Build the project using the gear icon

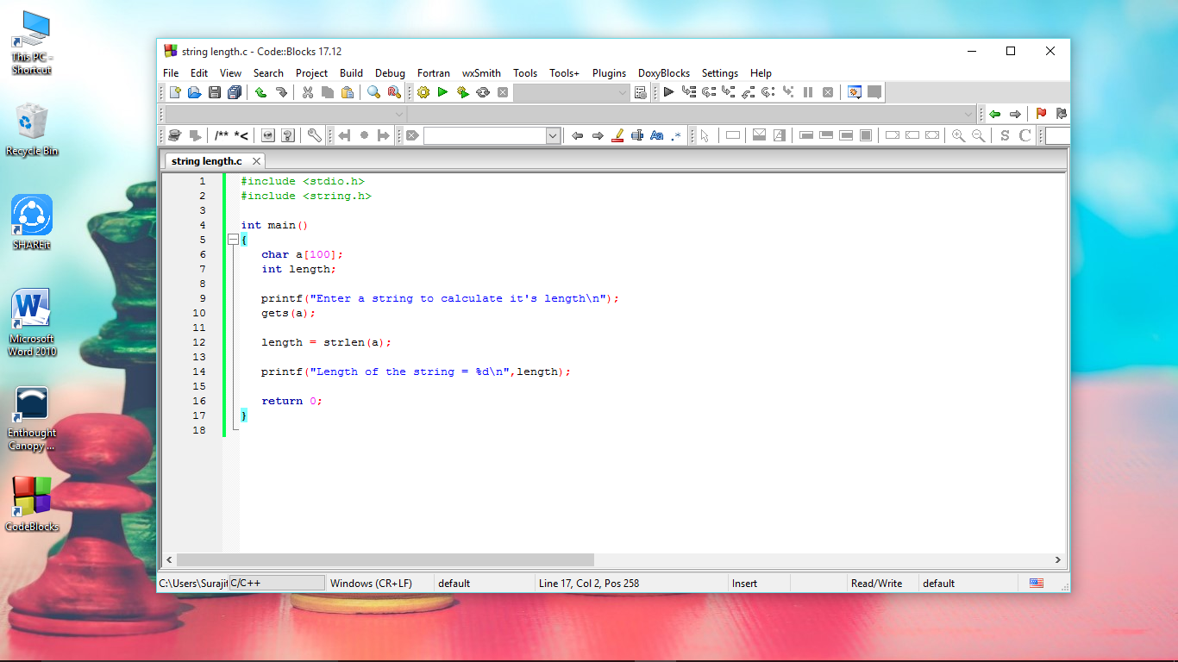(422, 91)
